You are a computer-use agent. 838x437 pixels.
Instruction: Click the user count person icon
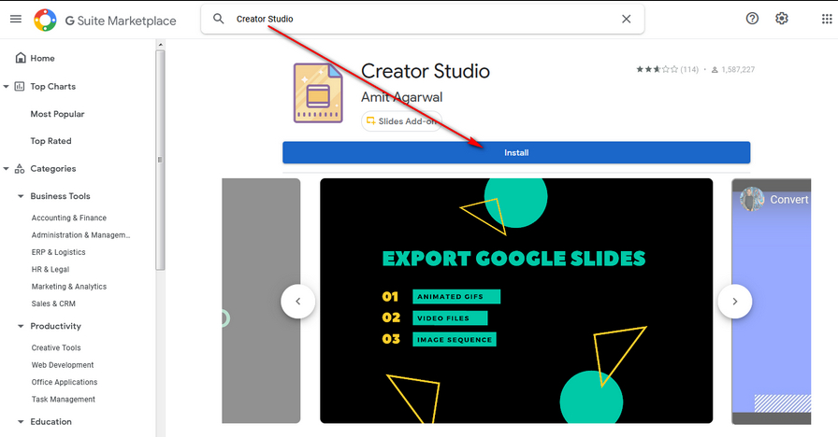point(715,69)
